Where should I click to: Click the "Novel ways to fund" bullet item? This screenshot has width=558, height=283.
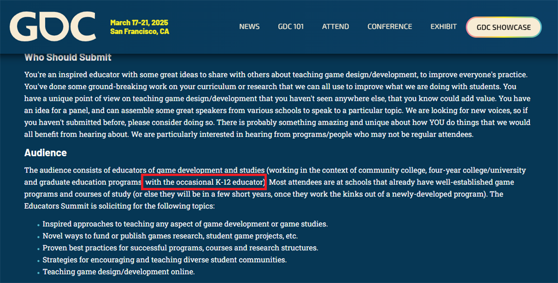(x=170, y=236)
